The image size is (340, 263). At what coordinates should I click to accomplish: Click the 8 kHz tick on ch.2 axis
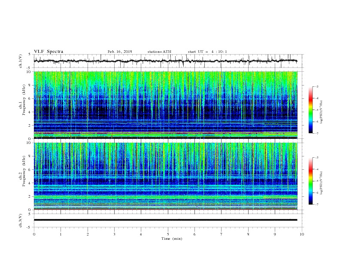30,156
